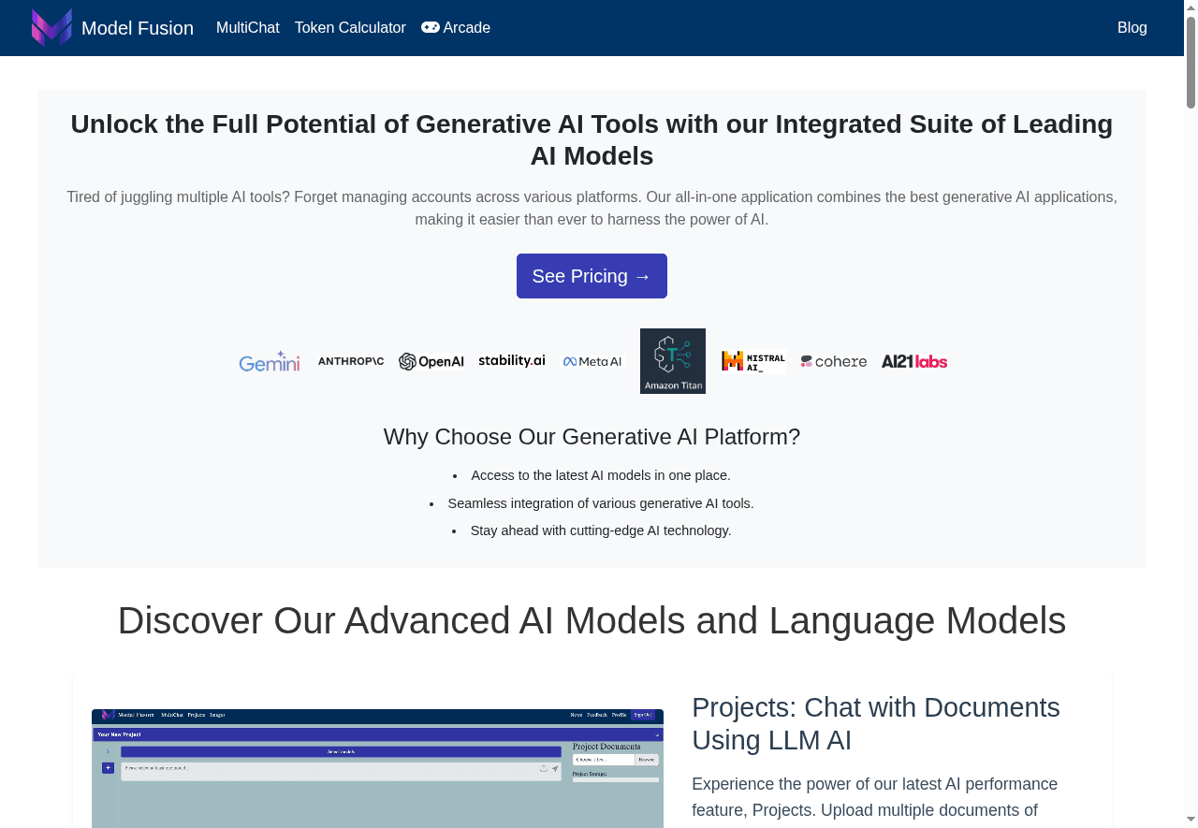
Task: Click the AI21 Labs logo
Action: coord(913,360)
